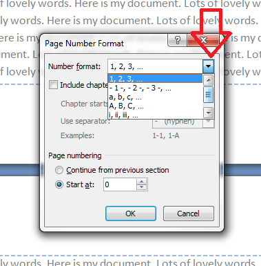
Task: Decrease Start at value with down spinner
Action: 141,187
